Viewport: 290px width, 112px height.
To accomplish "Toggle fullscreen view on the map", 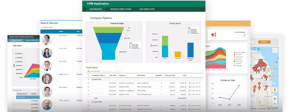I will tap(275, 50).
